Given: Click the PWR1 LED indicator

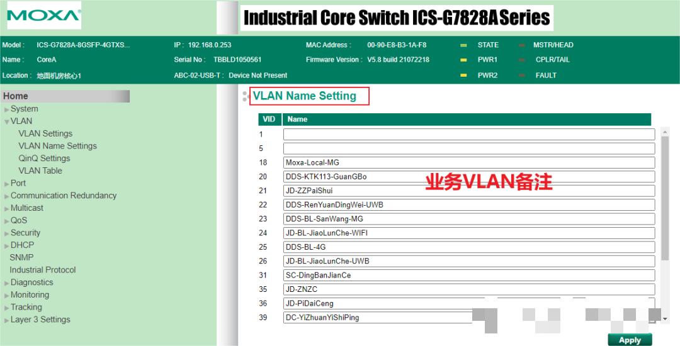Looking at the screenshot, I should point(463,60).
